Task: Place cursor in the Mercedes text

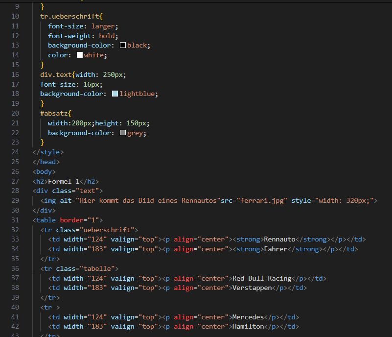Action: coord(248,317)
